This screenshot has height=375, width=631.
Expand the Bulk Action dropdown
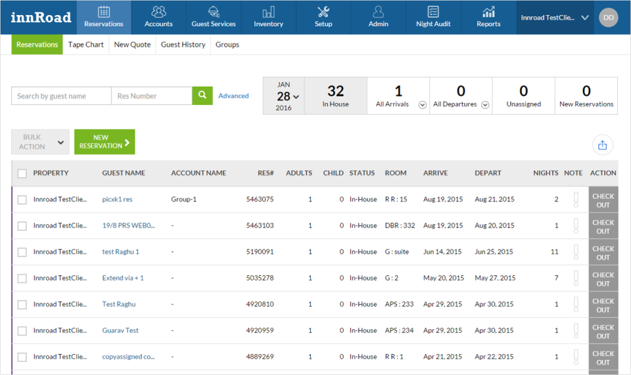click(x=40, y=142)
